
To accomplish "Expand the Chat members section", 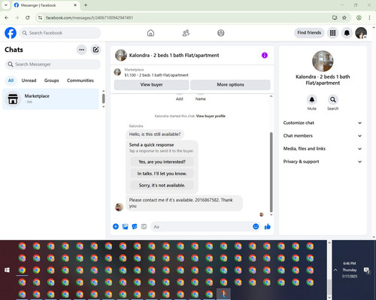I will click(323, 136).
